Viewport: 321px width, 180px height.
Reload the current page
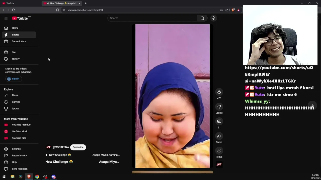click(14, 10)
